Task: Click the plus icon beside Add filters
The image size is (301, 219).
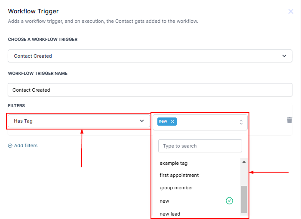Action: coord(10,146)
